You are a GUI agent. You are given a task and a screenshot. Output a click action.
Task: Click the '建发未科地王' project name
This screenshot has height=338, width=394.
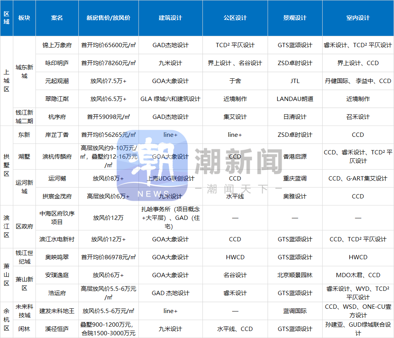tap(57, 311)
